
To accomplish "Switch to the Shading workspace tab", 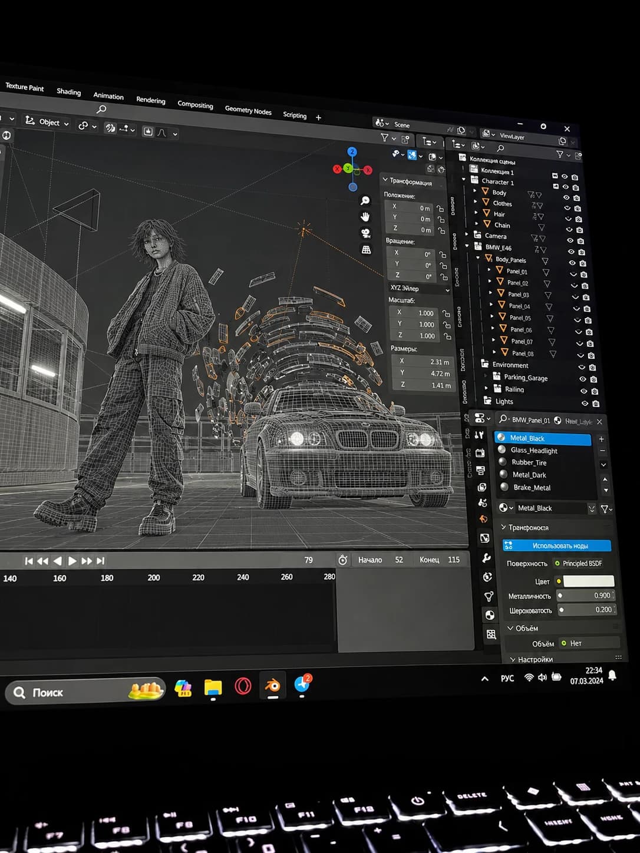I will pyautogui.click(x=68, y=92).
